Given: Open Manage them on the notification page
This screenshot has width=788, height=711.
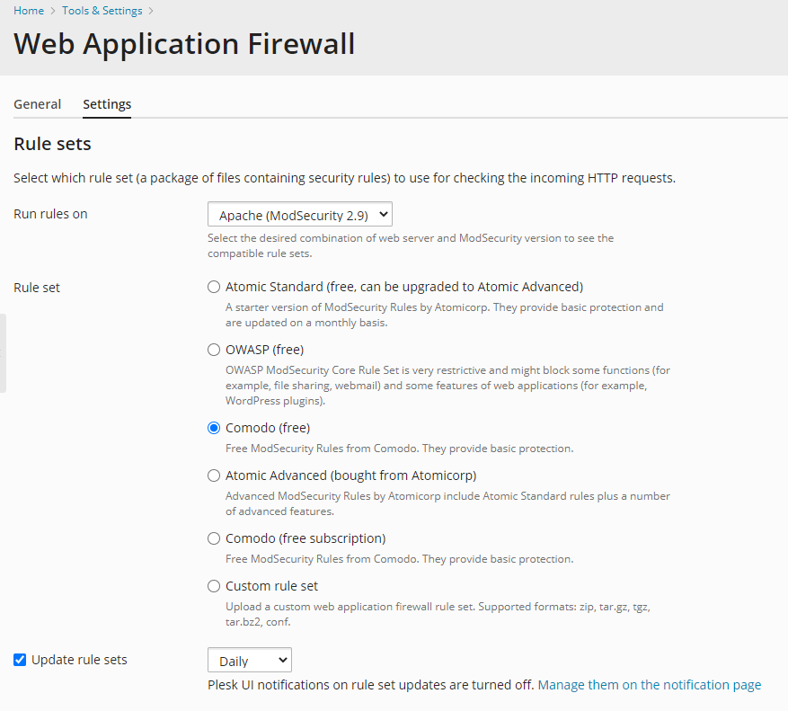Looking at the screenshot, I should (650, 685).
